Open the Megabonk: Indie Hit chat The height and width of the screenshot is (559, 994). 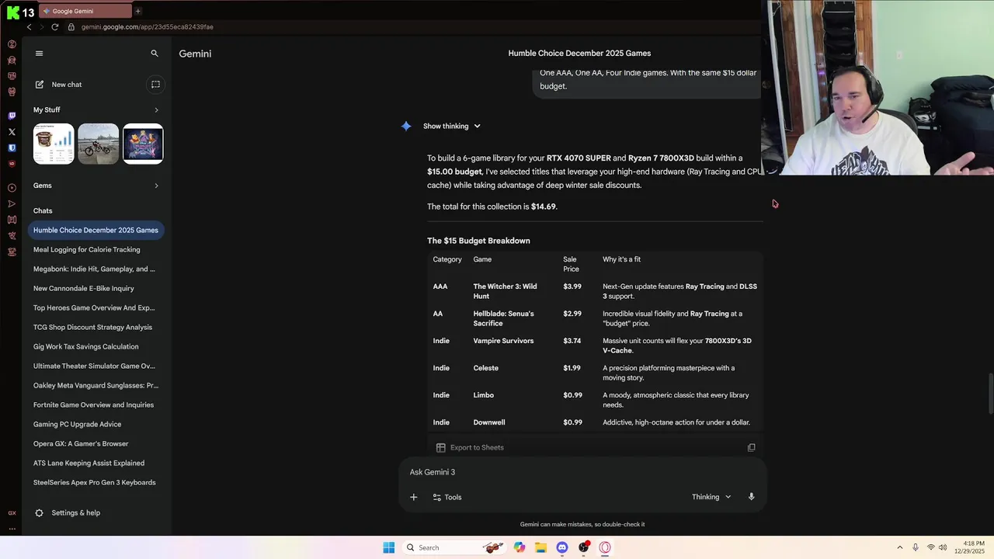96,269
